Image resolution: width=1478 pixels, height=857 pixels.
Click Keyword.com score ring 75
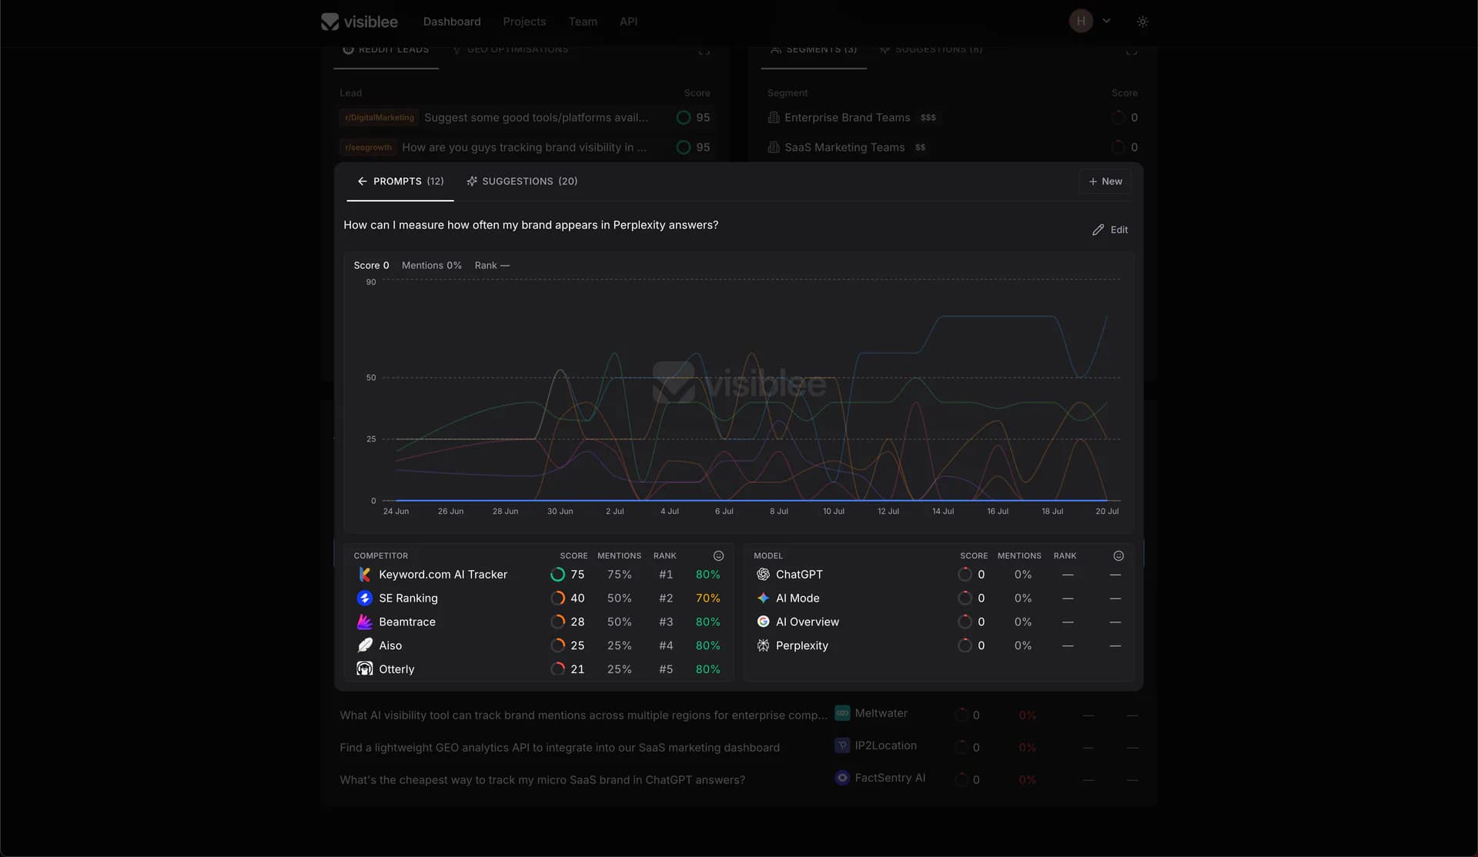557,575
